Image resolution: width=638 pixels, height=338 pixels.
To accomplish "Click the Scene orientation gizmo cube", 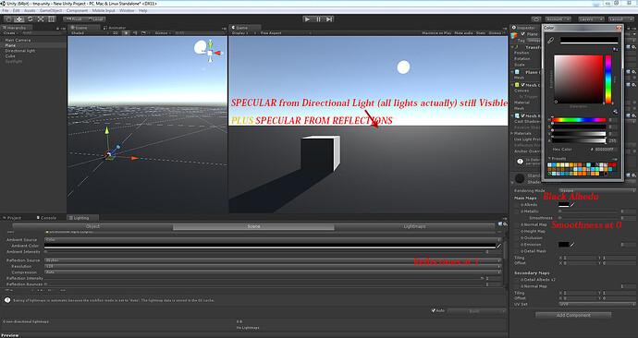I will 210,53.
